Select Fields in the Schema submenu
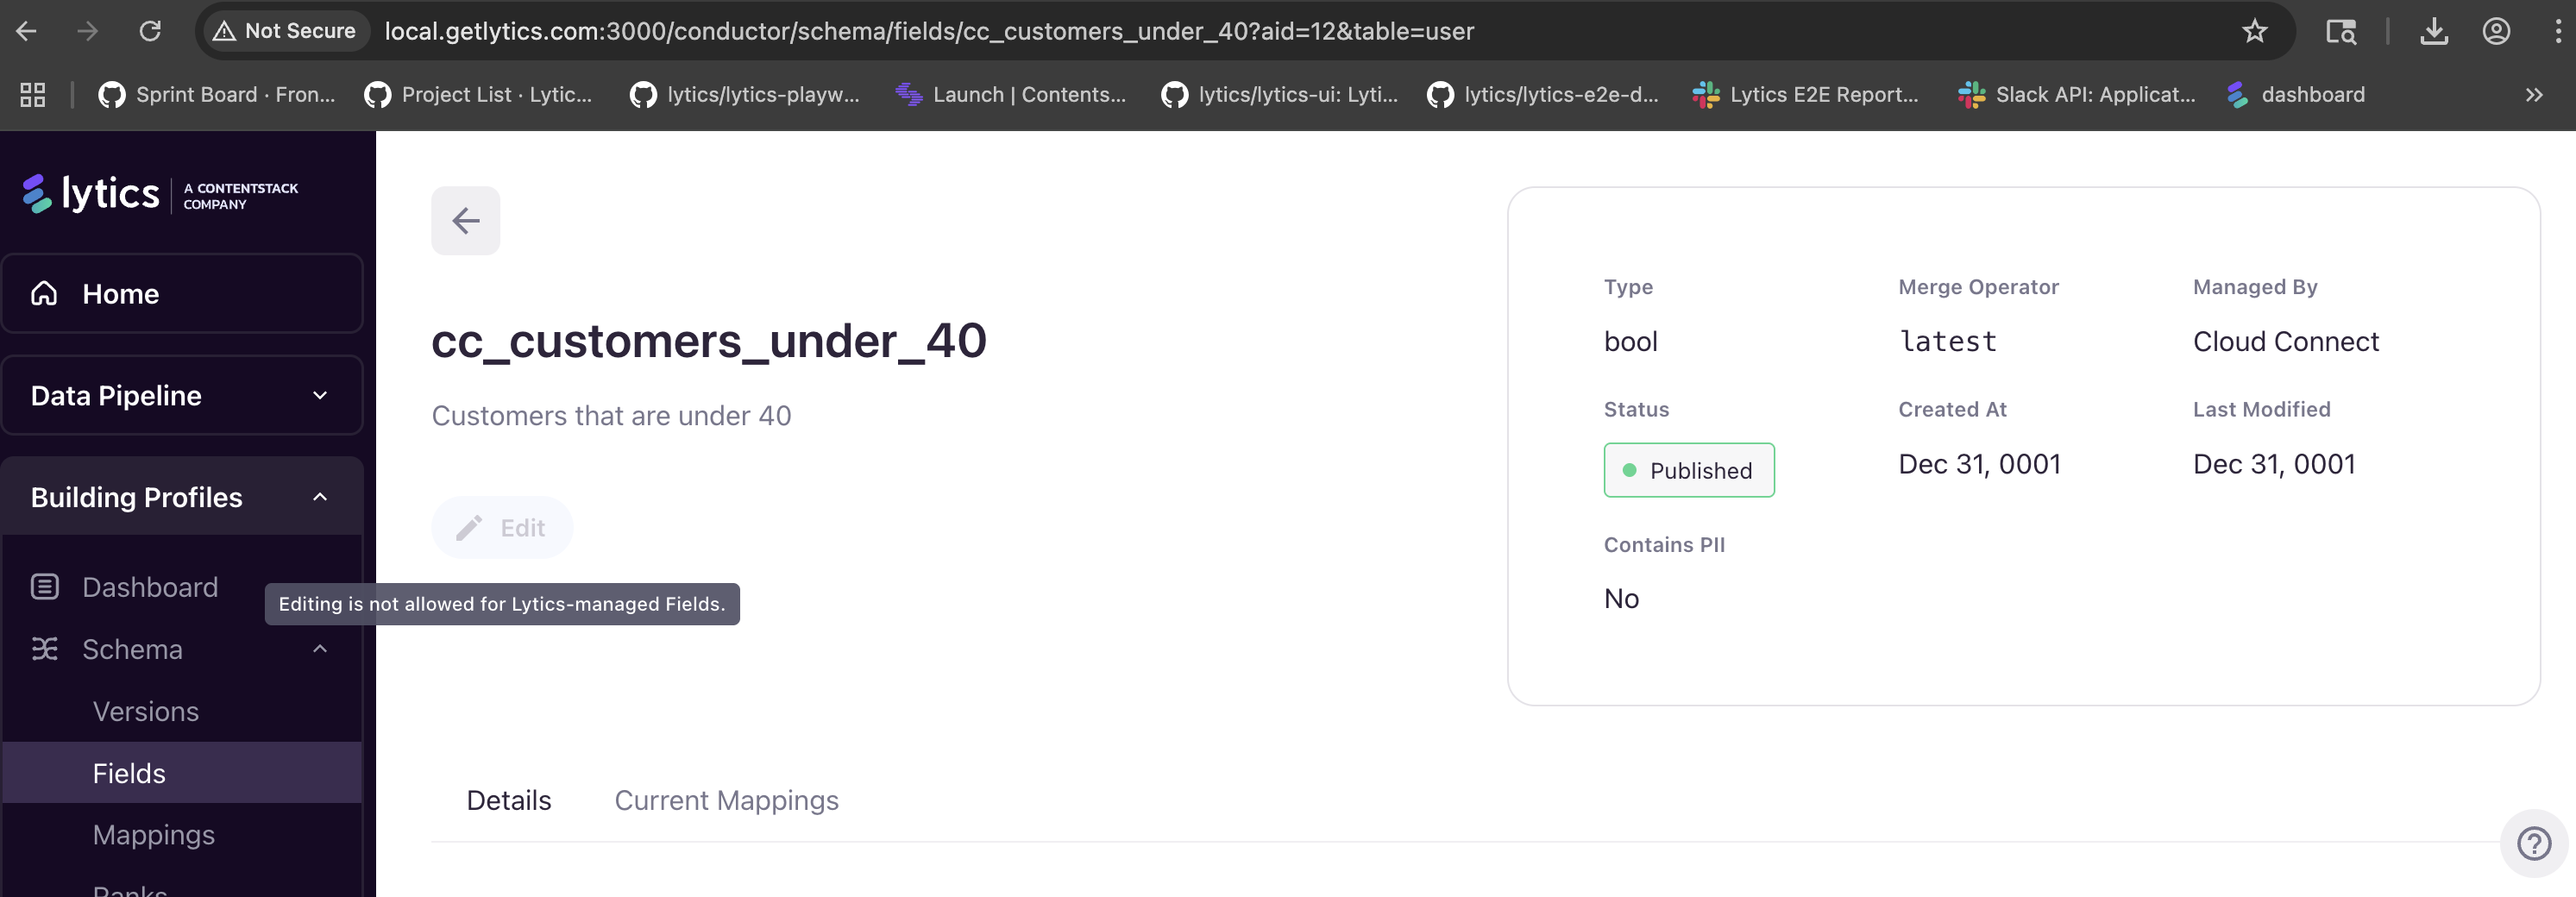Viewport: 2576px width, 897px height. pos(182,773)
